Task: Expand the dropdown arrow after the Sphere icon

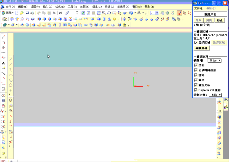Action: point(118,20)
